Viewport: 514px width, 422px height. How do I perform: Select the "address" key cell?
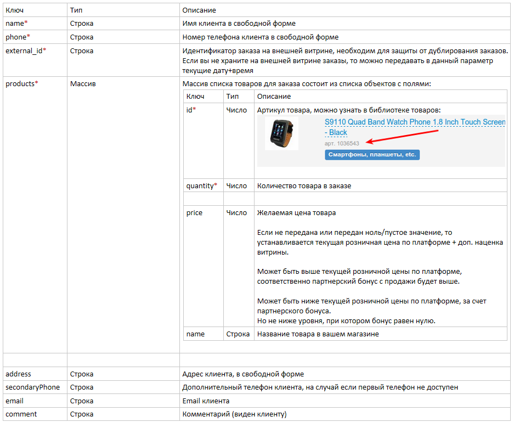coord(18,374)
